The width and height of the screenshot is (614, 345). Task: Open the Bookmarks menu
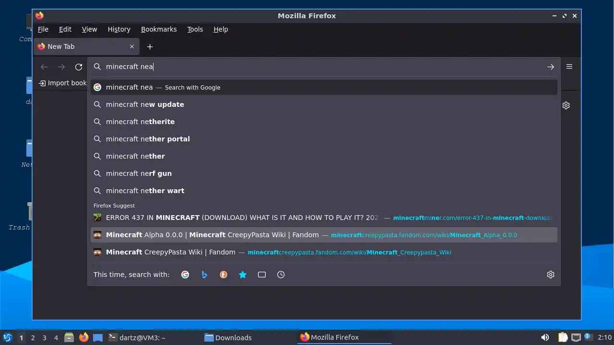(x=159, y=29)
